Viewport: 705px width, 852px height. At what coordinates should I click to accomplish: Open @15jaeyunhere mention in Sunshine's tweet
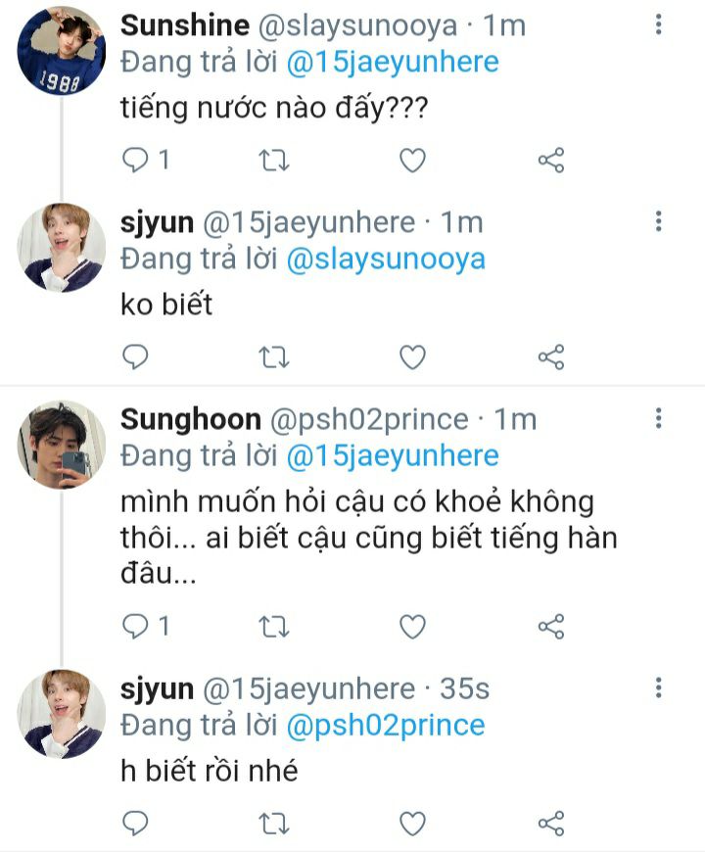click(392, 63)
